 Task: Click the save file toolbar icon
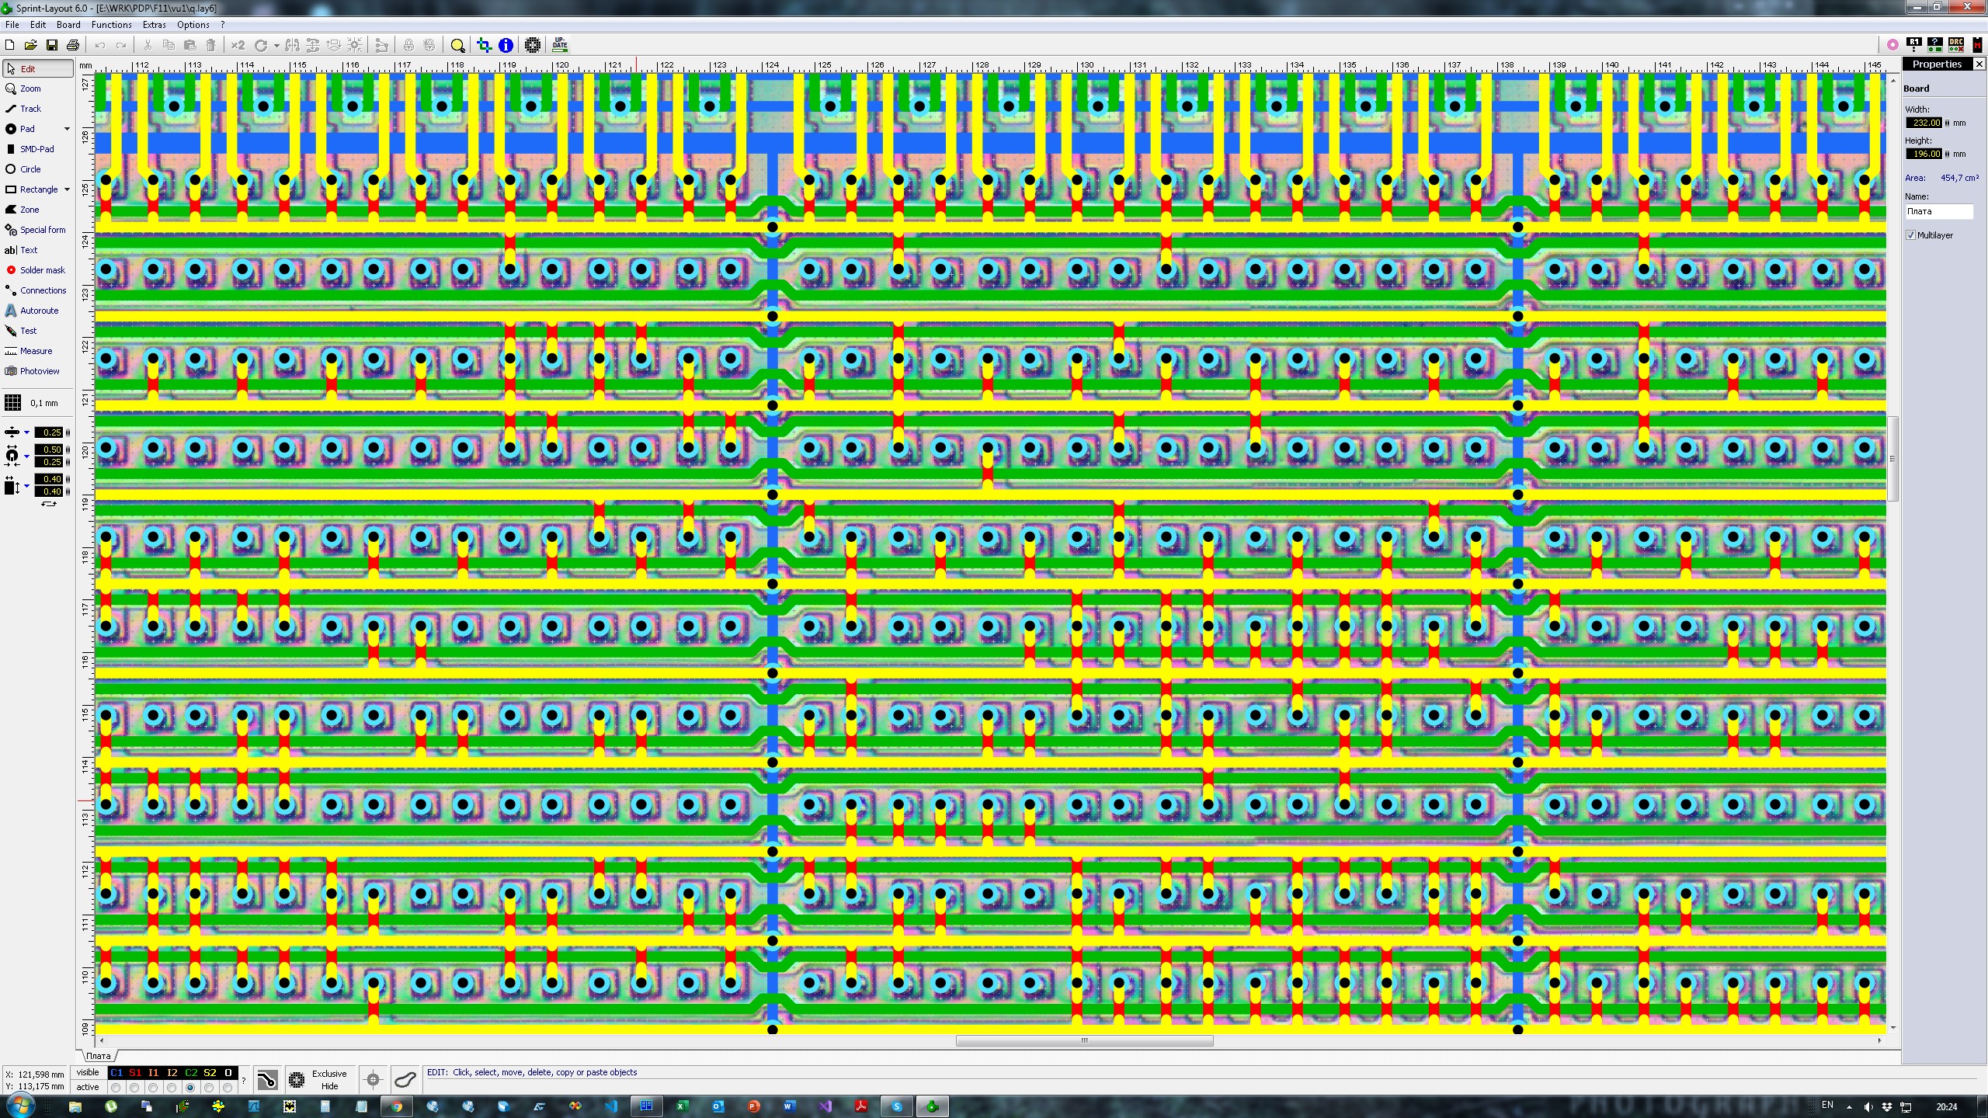52,45
